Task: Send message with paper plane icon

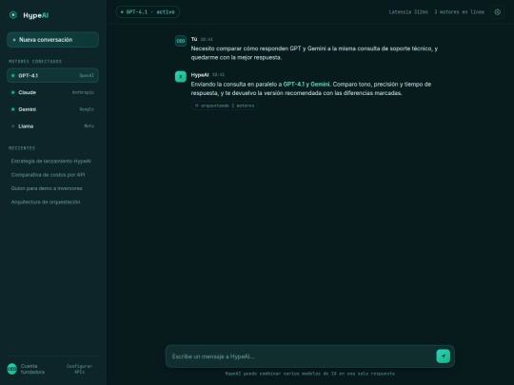Action: point(444,356)
